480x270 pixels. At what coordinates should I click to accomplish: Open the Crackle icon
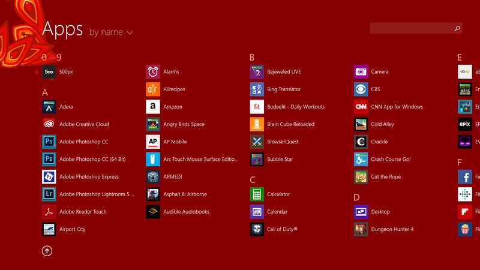[361, 142]
